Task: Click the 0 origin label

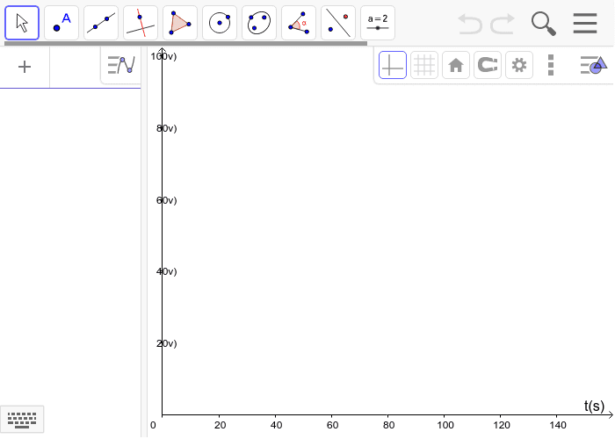Action: click(153, 425)
